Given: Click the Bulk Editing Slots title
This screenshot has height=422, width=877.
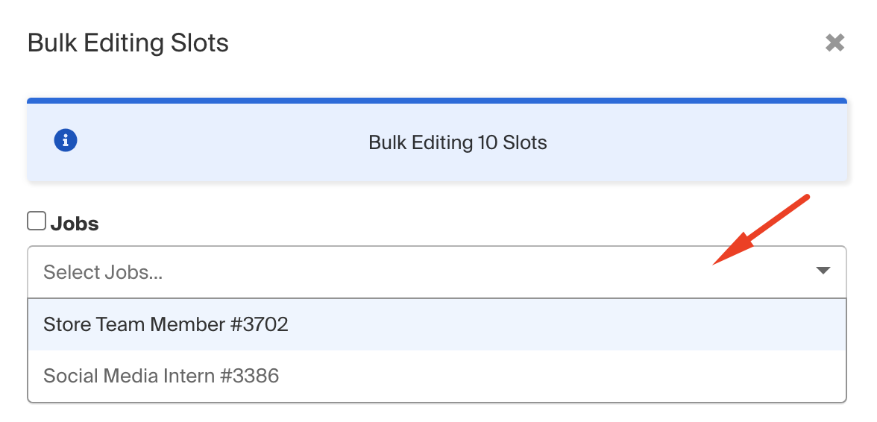Looking at the screenshot, I should 128,43.
